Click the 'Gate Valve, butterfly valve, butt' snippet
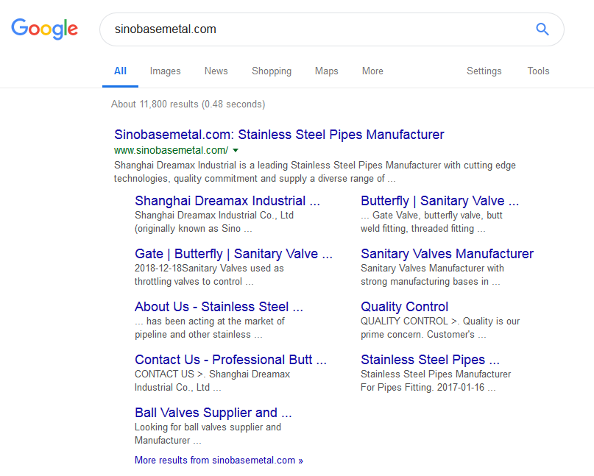This screenshot has height=476, width=594. [431, 221]
